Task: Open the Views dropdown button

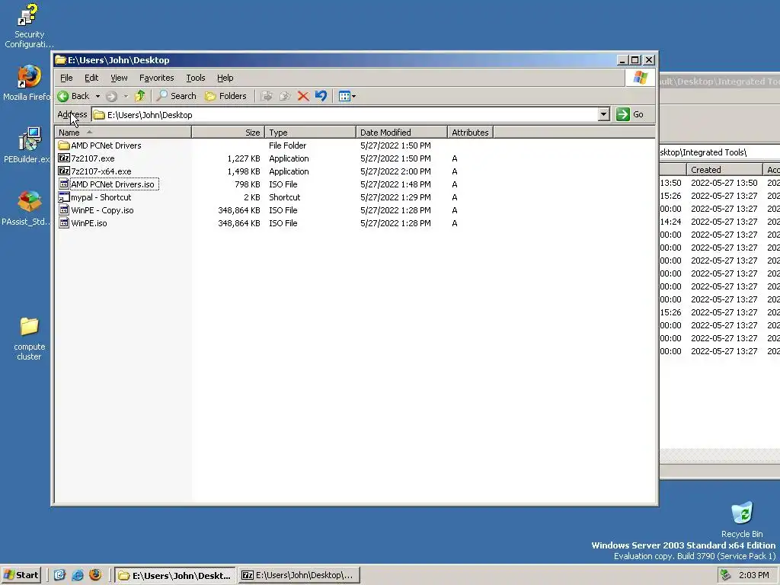Action: 347,96
